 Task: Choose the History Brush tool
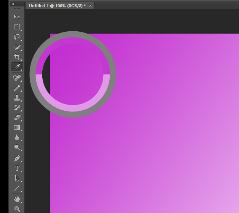17,108
